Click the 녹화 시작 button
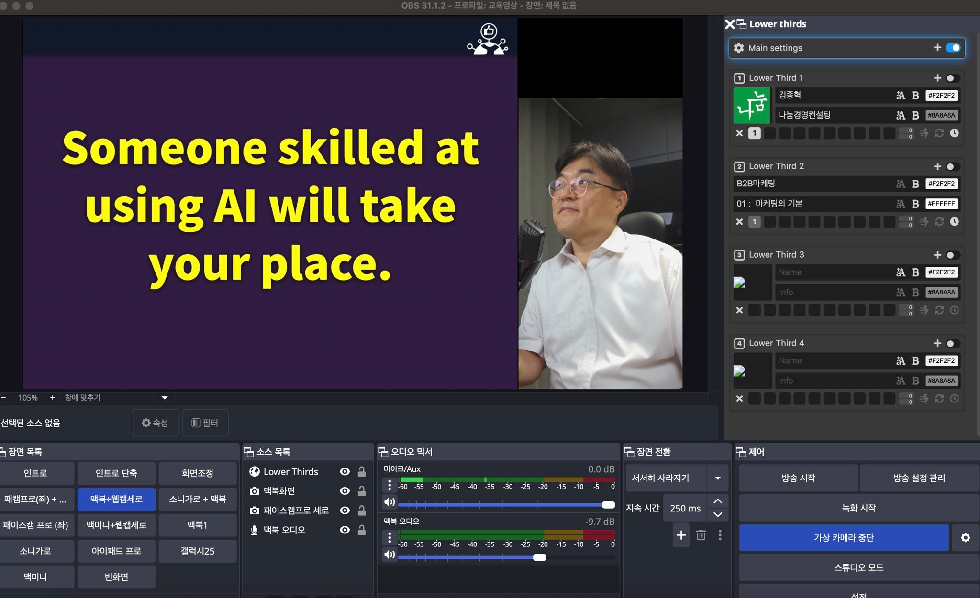This screenshot has width=980, height=598. point(858,508)
